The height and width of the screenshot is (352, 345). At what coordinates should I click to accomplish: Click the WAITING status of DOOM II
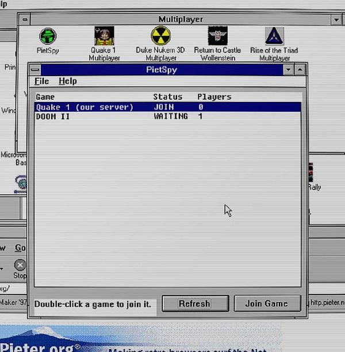click(171, 116)
